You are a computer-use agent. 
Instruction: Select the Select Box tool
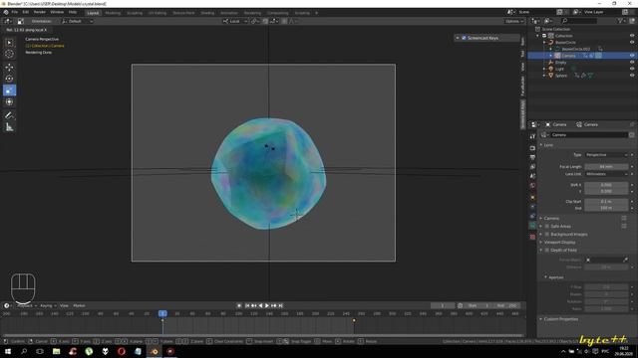(x=9, y=43)
